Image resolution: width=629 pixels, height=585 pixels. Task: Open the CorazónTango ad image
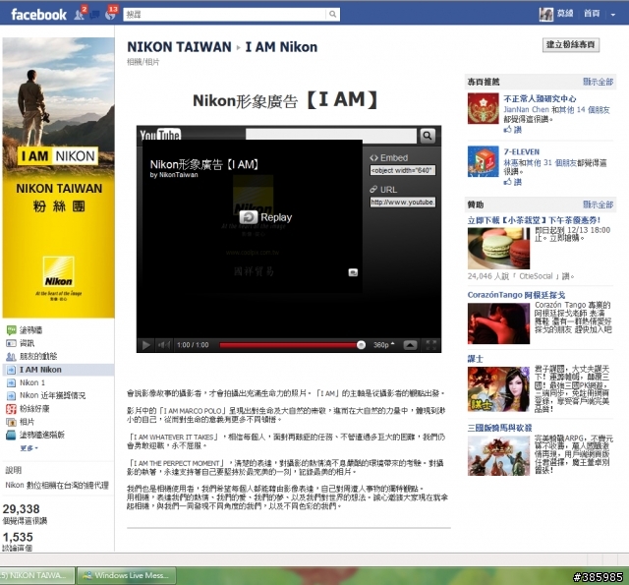tap(498, 323)
